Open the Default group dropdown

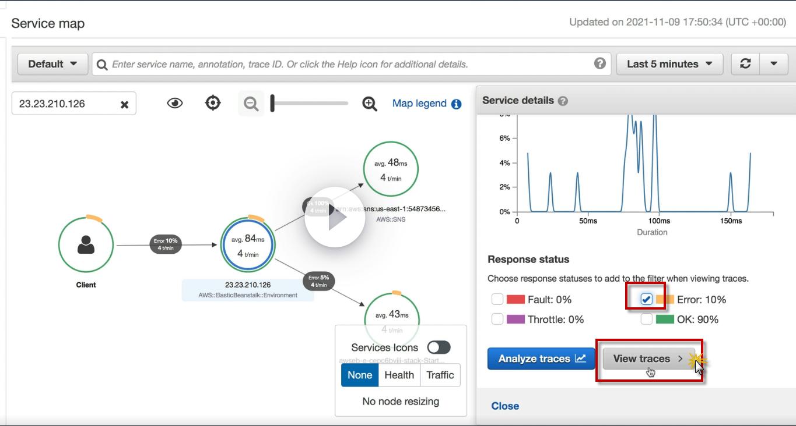(52, 64)
